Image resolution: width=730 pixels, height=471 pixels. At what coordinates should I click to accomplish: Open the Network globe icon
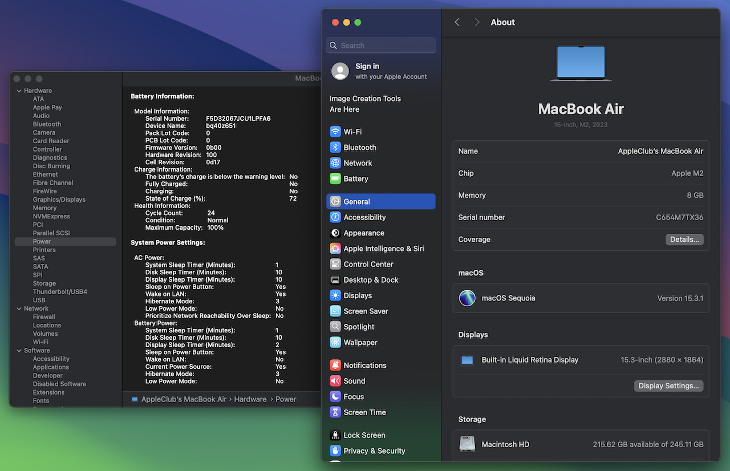click(335, 163)
